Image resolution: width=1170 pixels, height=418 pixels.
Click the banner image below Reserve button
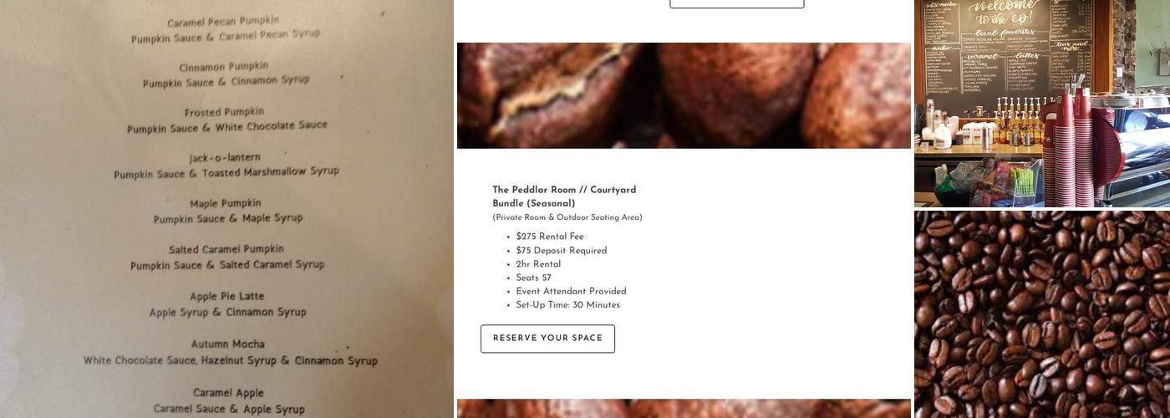pyautogui.click(x=684, y=409)
